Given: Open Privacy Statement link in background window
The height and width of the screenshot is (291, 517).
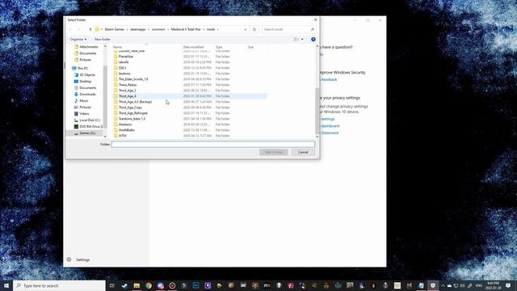Looking at the screenshot, I should [330, 133].
